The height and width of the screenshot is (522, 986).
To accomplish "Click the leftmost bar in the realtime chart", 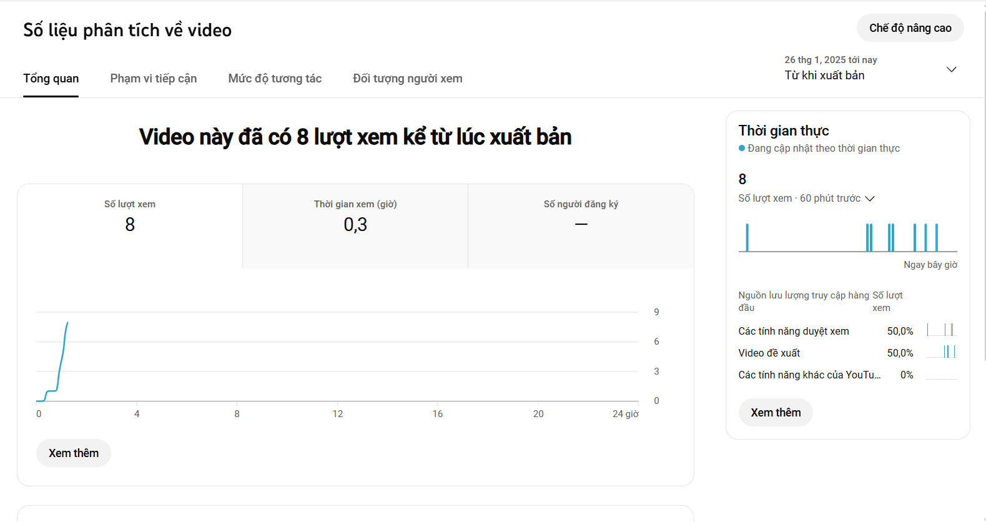I will (747, 238).
